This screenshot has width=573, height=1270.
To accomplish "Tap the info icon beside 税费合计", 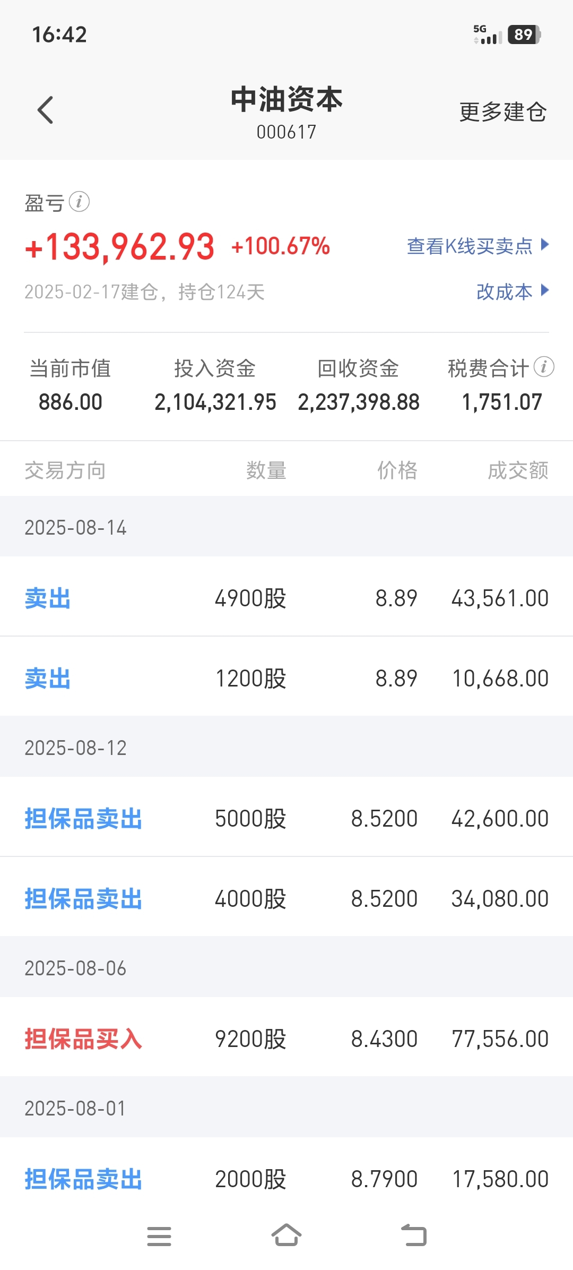I will click(544, 367).
